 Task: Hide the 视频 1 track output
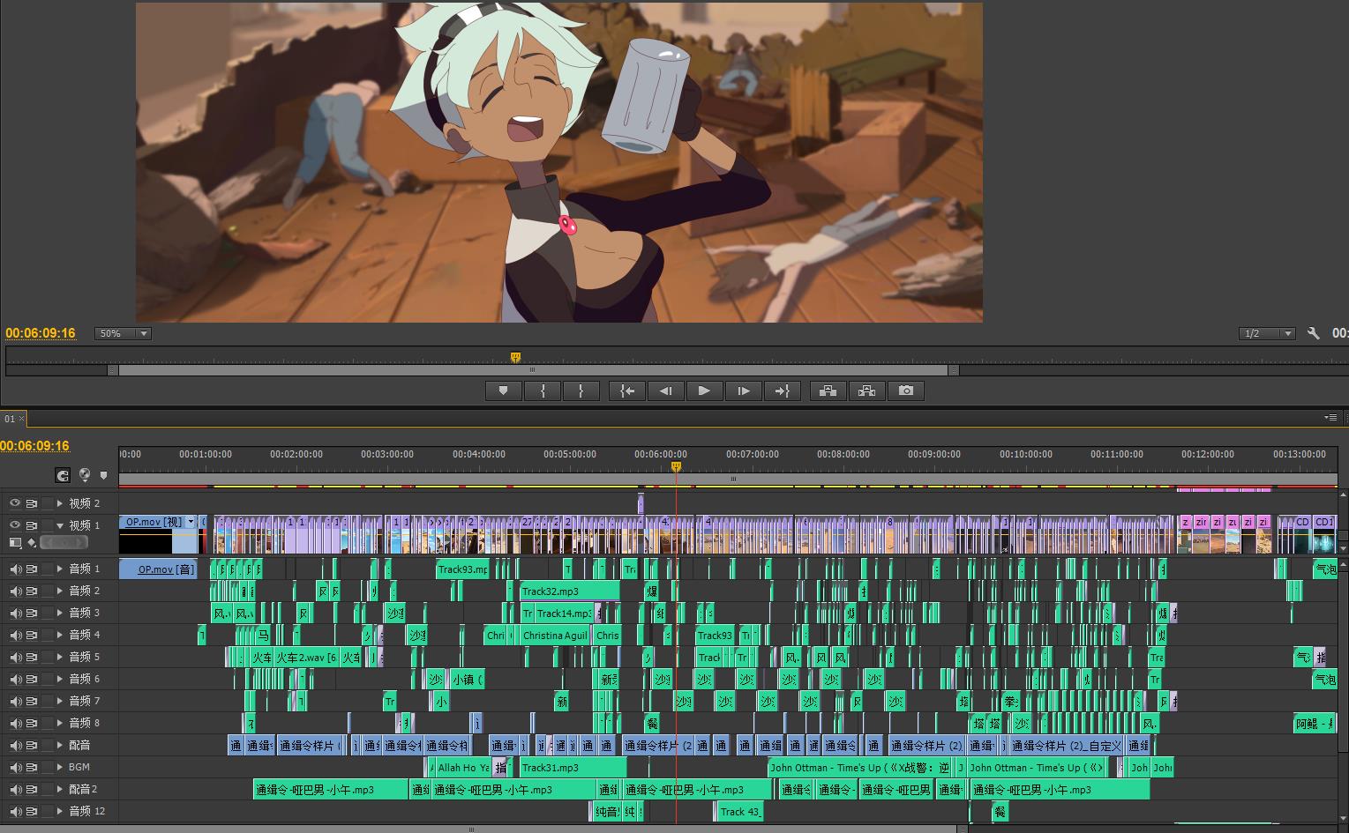click(15, 525)
